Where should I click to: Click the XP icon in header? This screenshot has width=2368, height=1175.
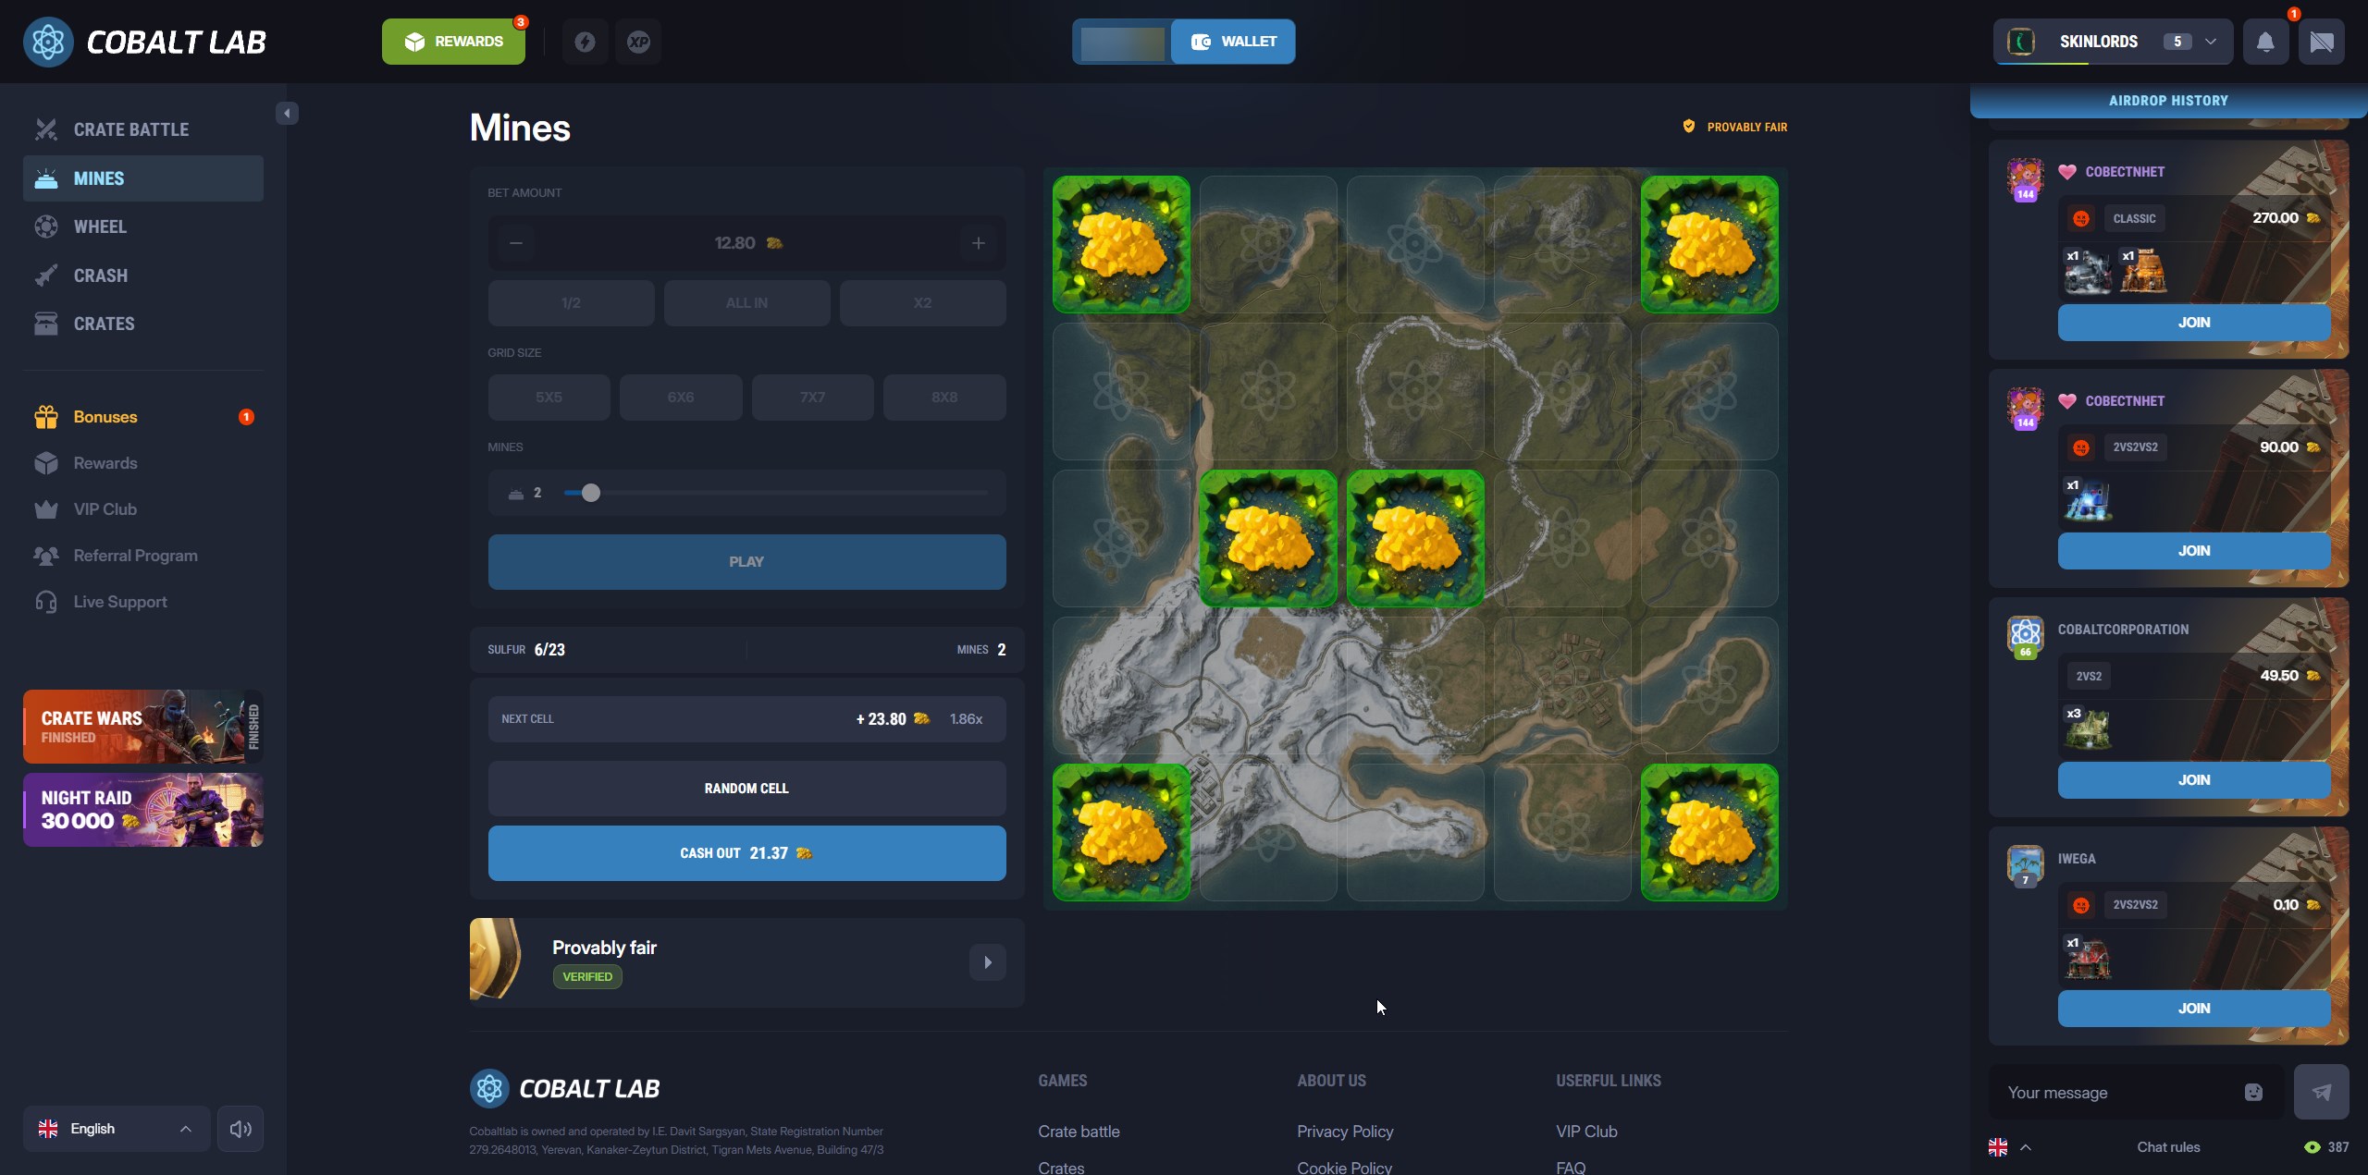638,42
